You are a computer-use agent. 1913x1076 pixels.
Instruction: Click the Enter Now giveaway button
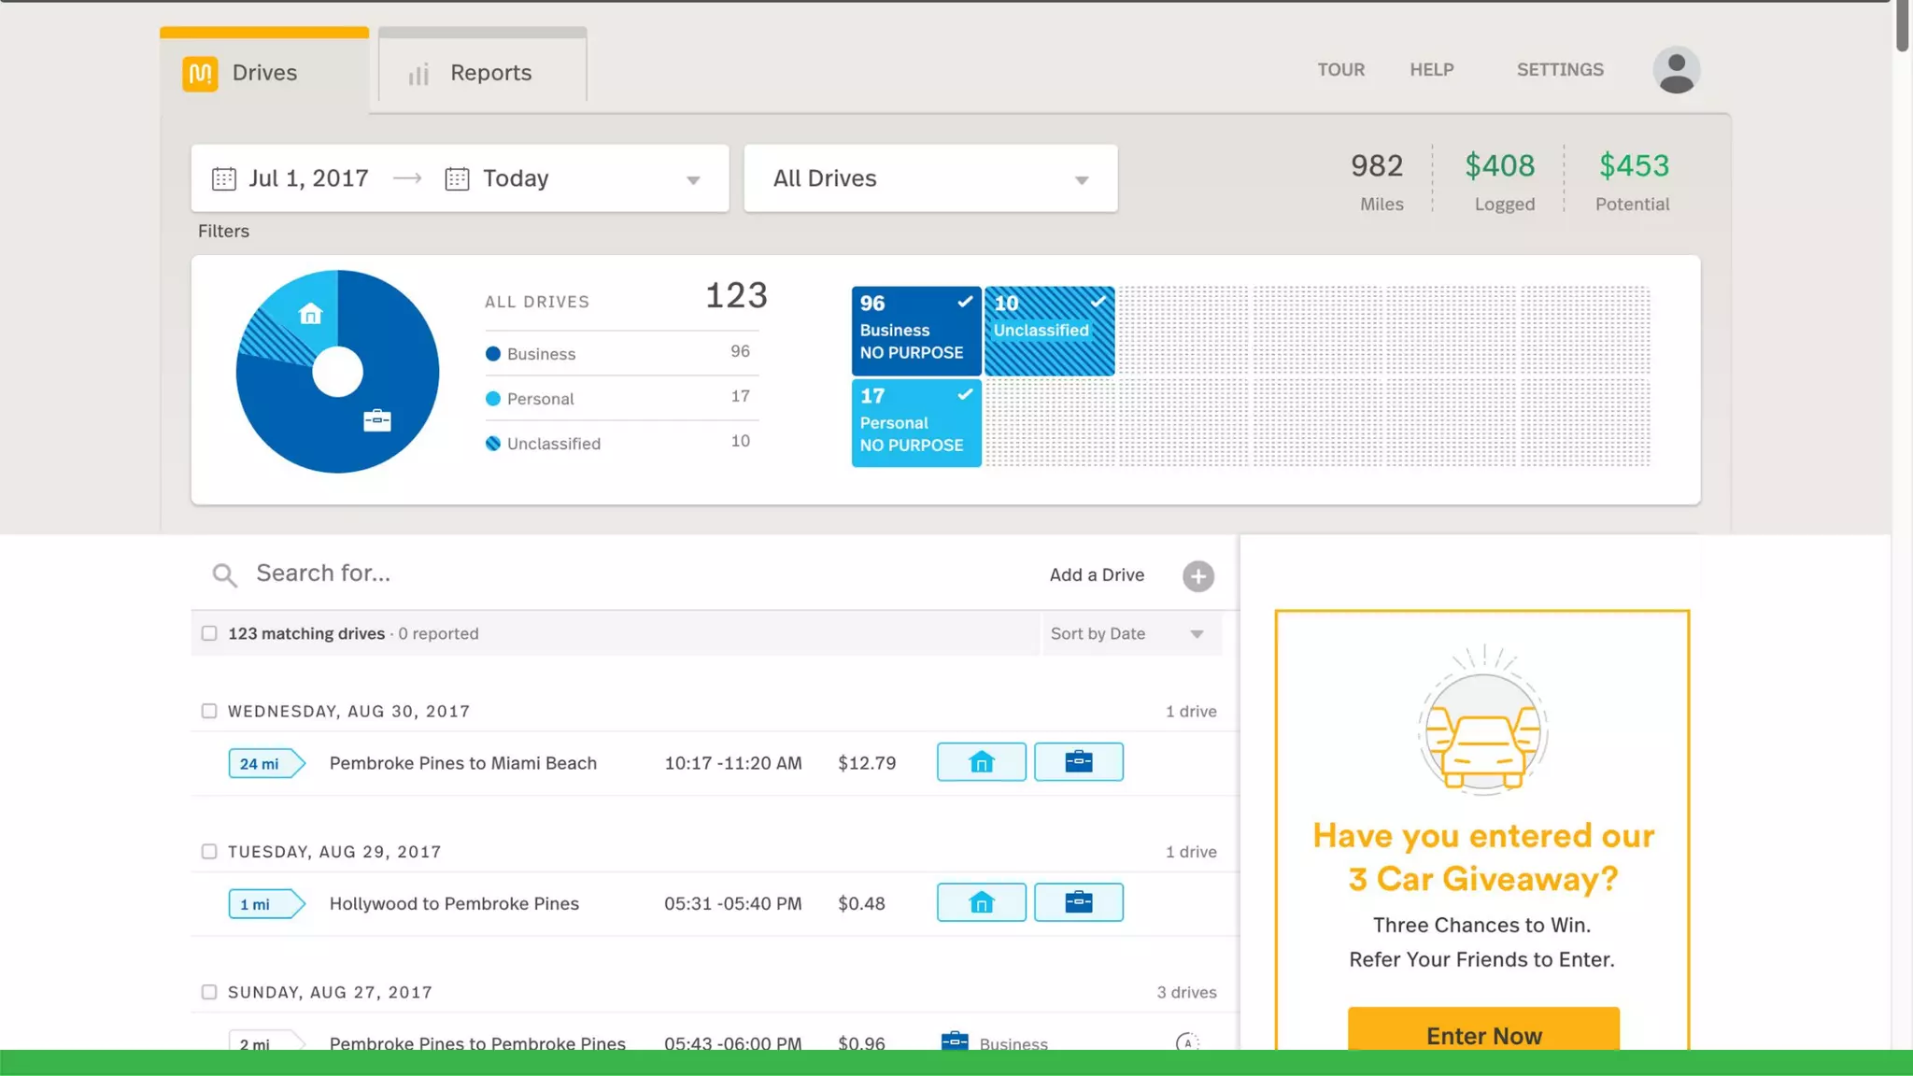coord(1482,1033)
